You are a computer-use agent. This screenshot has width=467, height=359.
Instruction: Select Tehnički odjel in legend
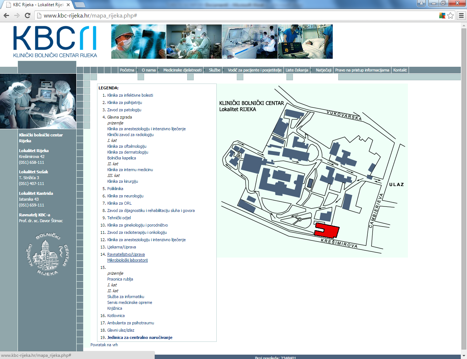[x=119, y=218]
